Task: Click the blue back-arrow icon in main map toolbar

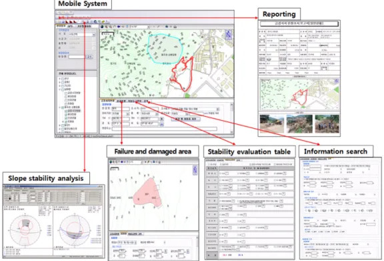Action: coord(119,27)
